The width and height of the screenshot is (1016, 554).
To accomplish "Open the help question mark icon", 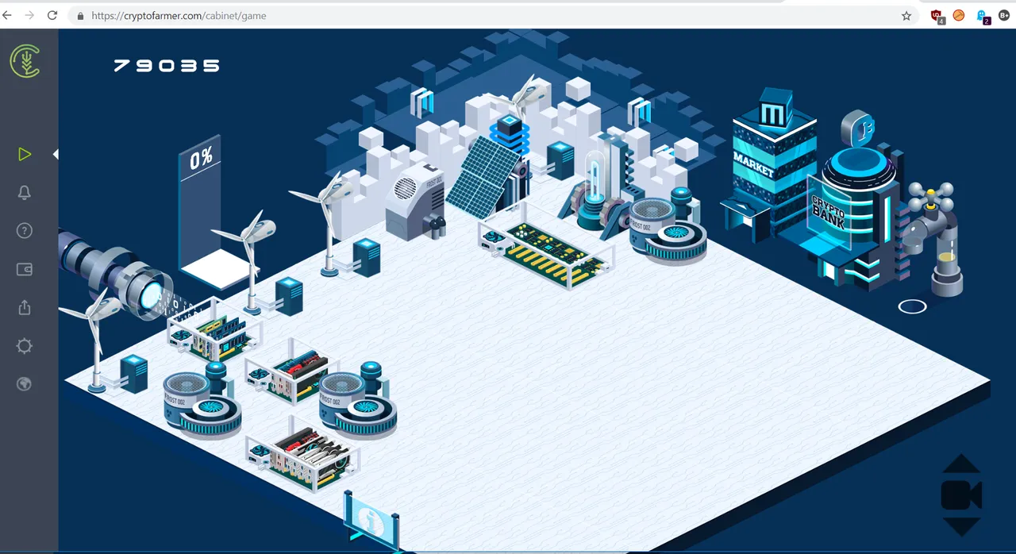I will 25,231.
